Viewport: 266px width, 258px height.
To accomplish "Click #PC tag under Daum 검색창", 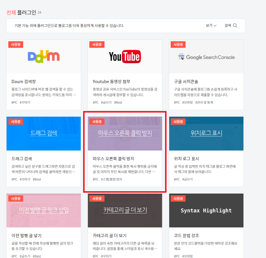I will click(14, 102).
